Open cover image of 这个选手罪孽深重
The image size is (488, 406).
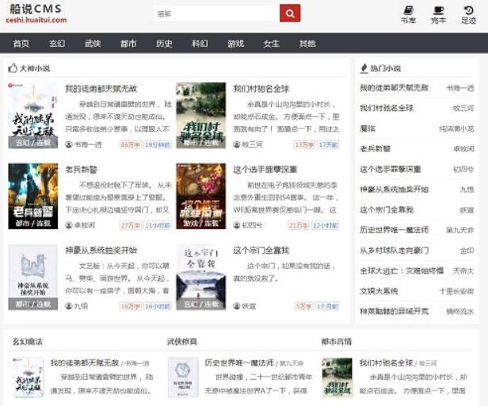point(201,197)
